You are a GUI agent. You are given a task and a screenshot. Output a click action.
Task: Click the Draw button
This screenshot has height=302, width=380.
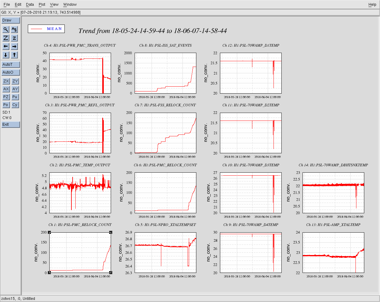coord(11,20)
